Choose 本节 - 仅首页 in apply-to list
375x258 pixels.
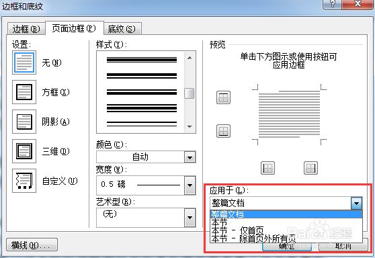coord(286,231)
